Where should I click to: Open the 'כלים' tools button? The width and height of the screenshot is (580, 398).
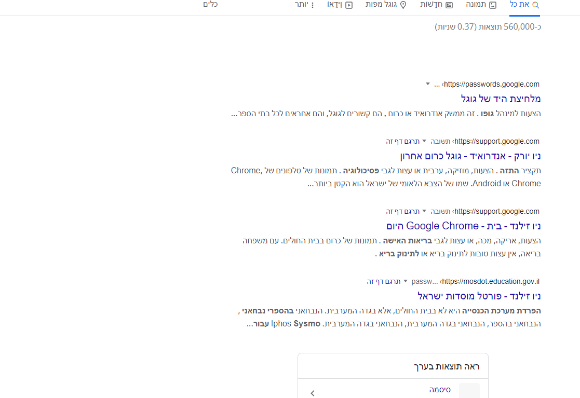point(210,5)
